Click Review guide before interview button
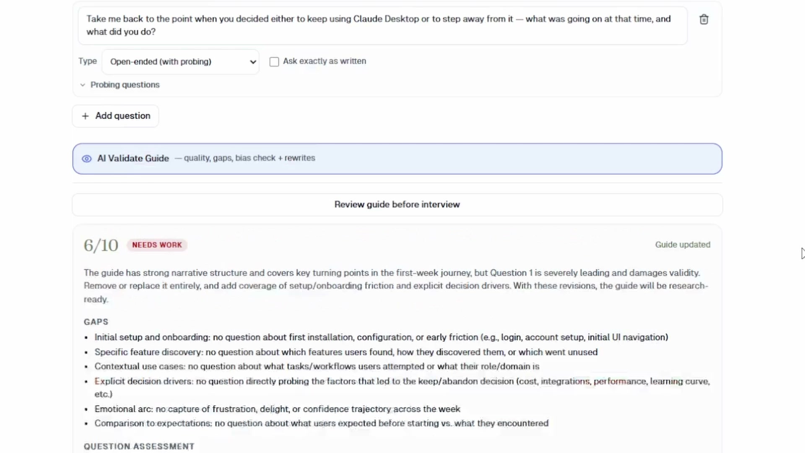Viewport: 805px width, 453px height. click(x=397, y=205)
